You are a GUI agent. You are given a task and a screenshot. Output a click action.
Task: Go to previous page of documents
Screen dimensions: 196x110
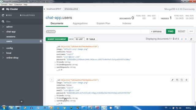182,39
